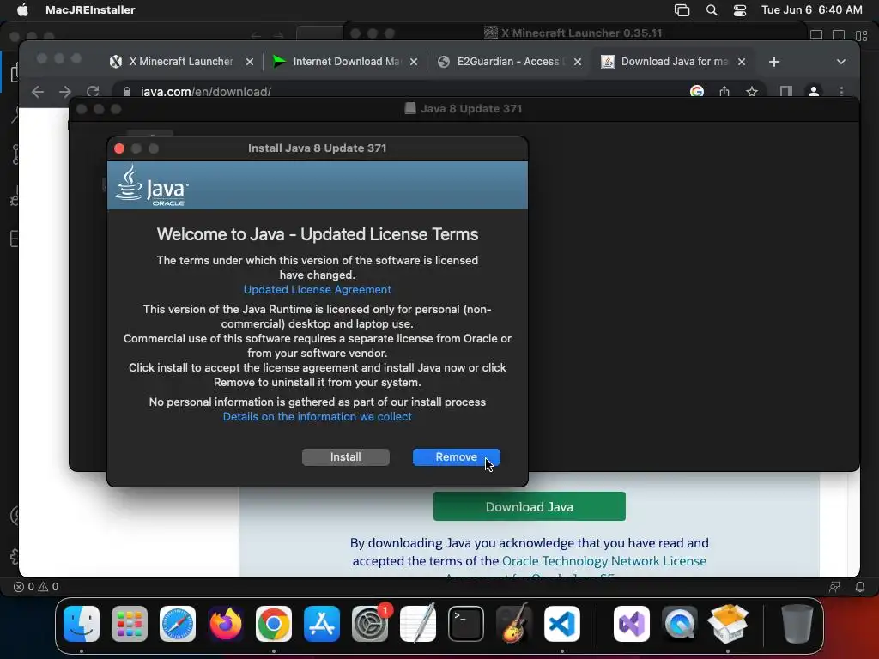Click the Java logo banner
This screenshot has height=659, width=879.
click(318, 185)
